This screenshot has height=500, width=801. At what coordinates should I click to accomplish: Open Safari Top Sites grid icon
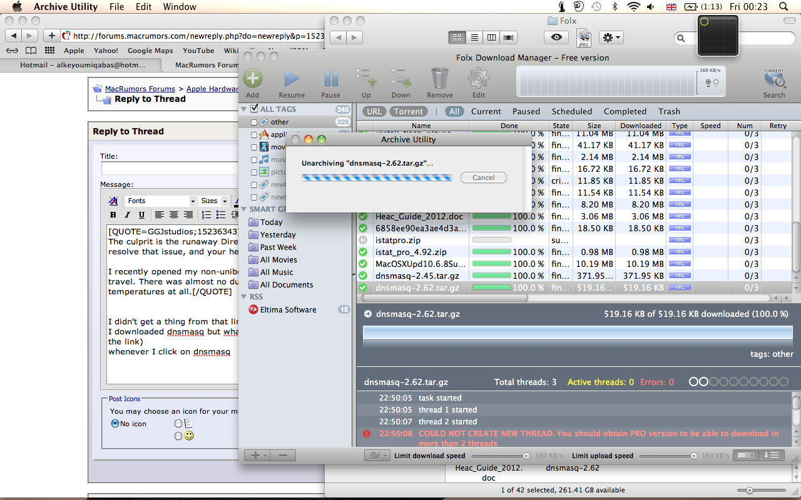[49, 51]
